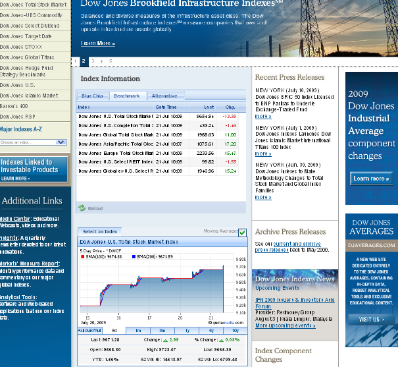Open the Select an Index tab

click(100, 231)
